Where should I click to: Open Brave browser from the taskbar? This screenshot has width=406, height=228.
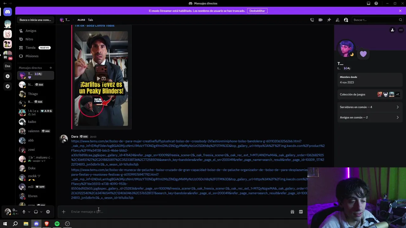pos(47,224)
